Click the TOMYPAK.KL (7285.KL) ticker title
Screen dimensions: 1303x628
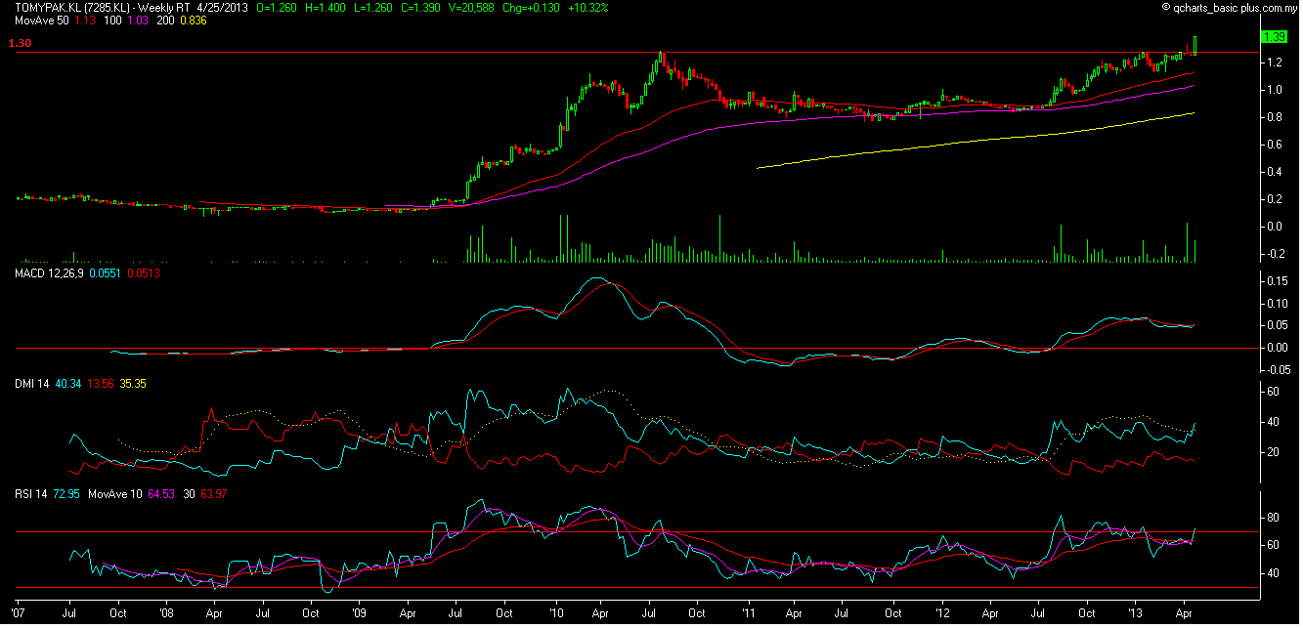pyautogui.click(x=70, y=7)
